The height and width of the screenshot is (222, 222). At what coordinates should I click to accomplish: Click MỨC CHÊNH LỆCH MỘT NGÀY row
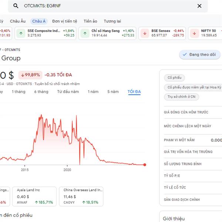(193, 126)
